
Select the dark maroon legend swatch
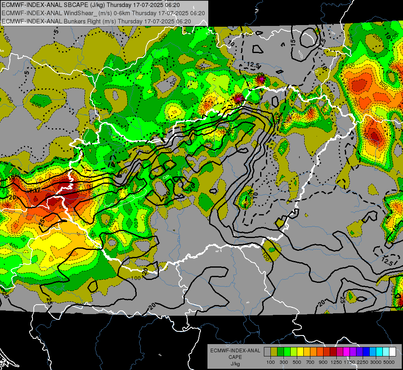333,352
